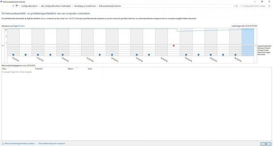Click the red application error icon in the chart
Screen dimensions: 273x146
(174, 46)
